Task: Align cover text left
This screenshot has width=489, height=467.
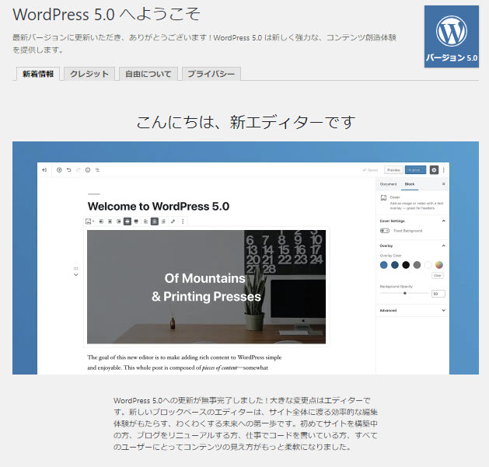Action: click(x=145, y=221)
